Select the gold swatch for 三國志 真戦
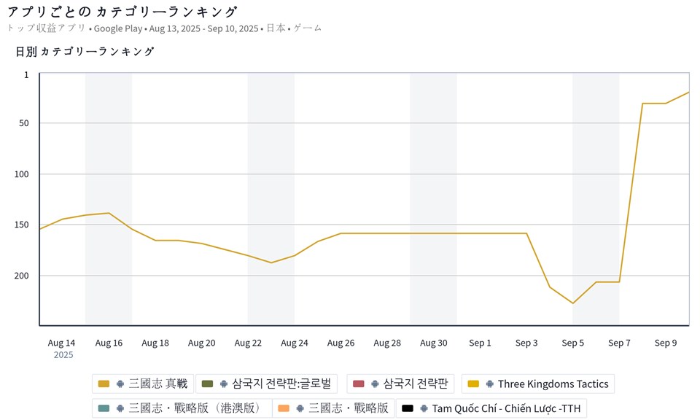The height and width of the screenshot is (420, 700). tap(104, 384)
